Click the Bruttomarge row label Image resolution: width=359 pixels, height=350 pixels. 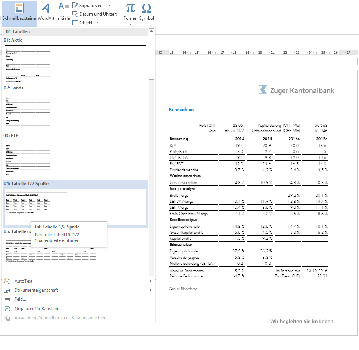click(x=179, y=196)
